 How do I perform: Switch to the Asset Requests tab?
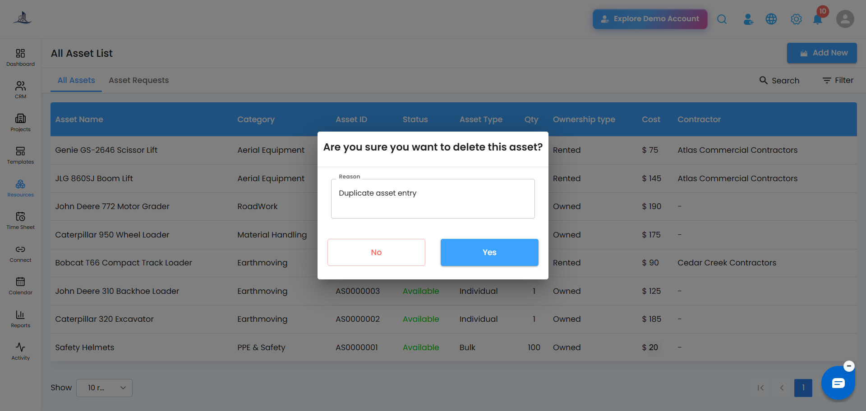point(138,80)
